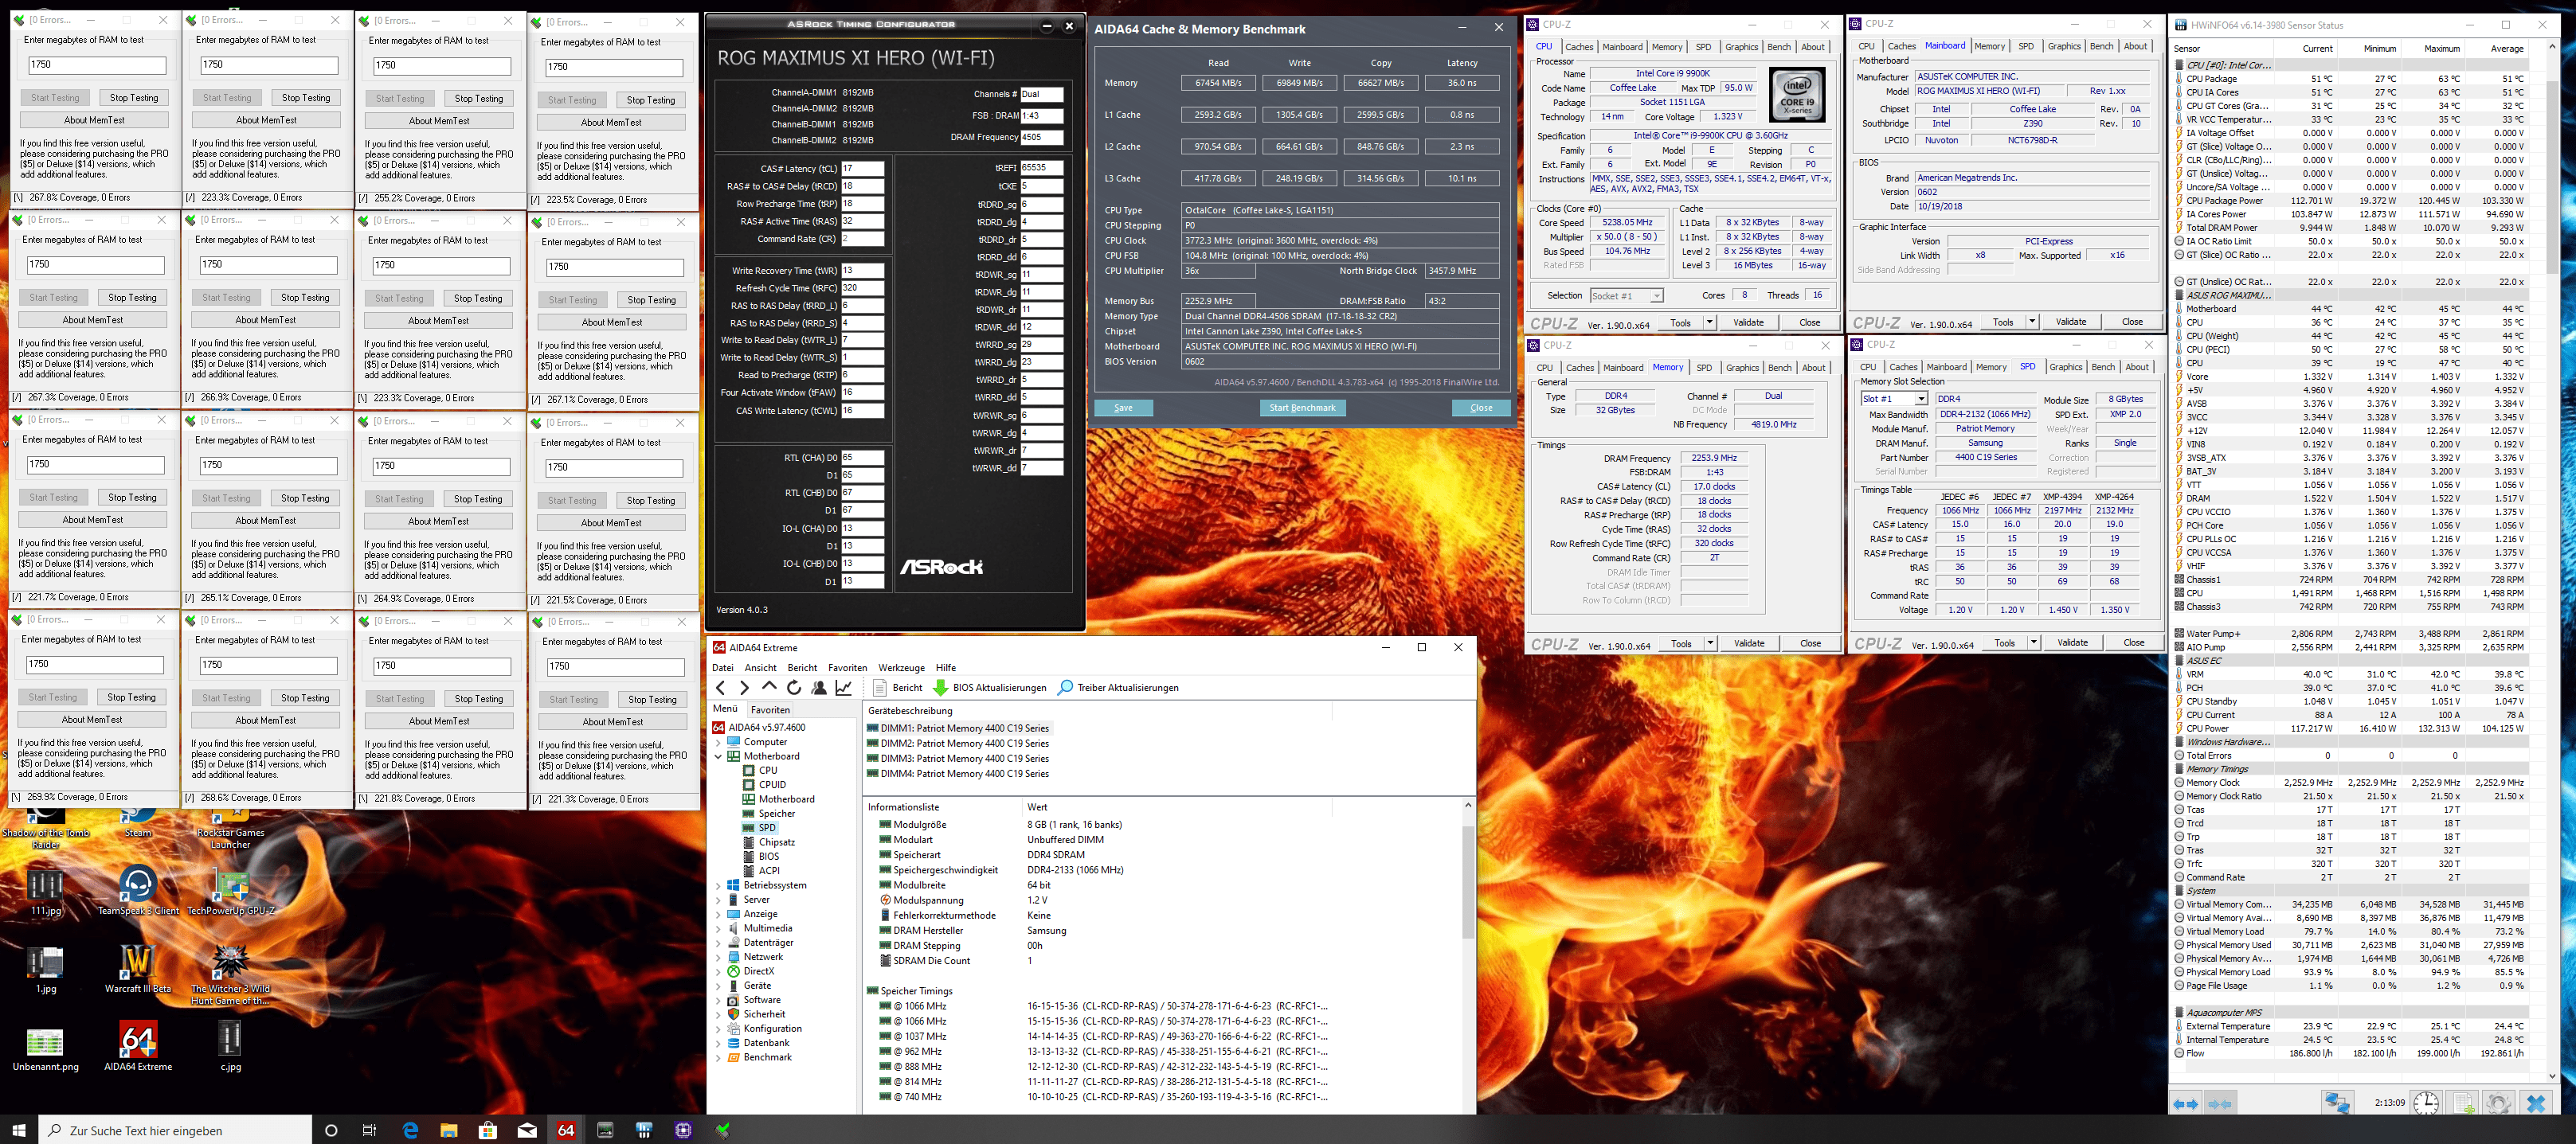This screenshot has width=2576, height=1144.
Task: Open HWiNFO sensor settings gear
Action: pos(2498,1103)
